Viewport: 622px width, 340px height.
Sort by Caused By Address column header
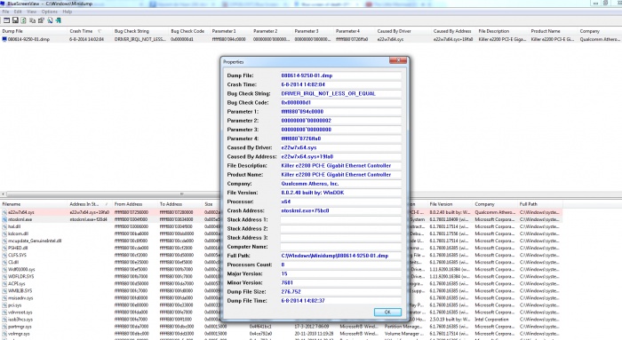point(454,31)
